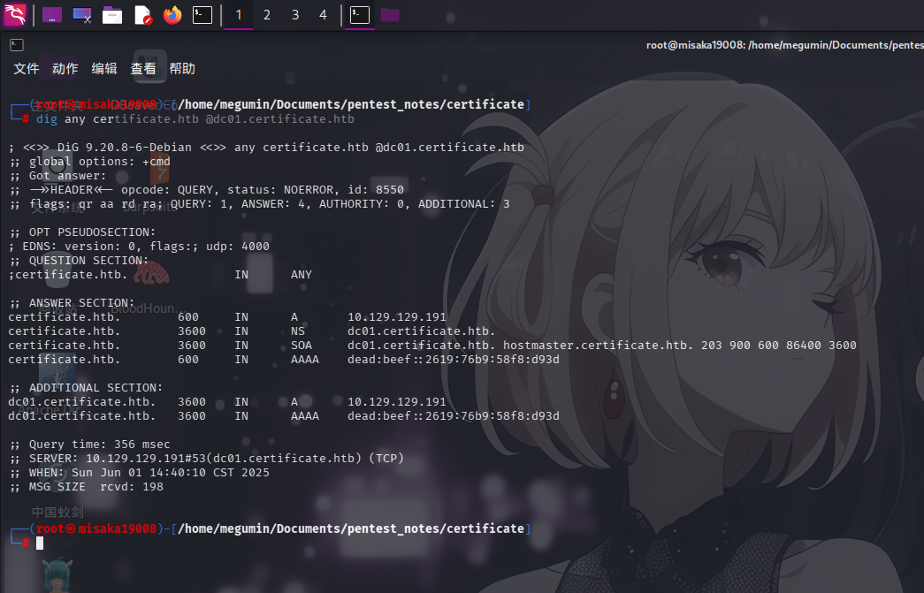Select the active terminal window in taskbar
Image resolution: width=924 pixels, height=593 pixels.
(360, 15)
